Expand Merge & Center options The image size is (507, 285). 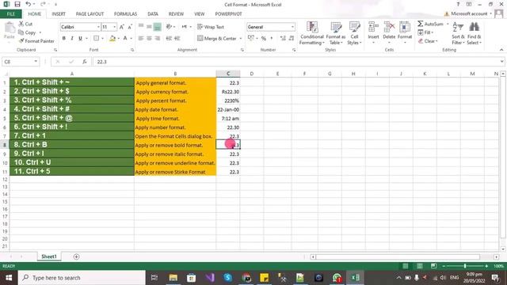pyautogui.click(x=241, y=39)
